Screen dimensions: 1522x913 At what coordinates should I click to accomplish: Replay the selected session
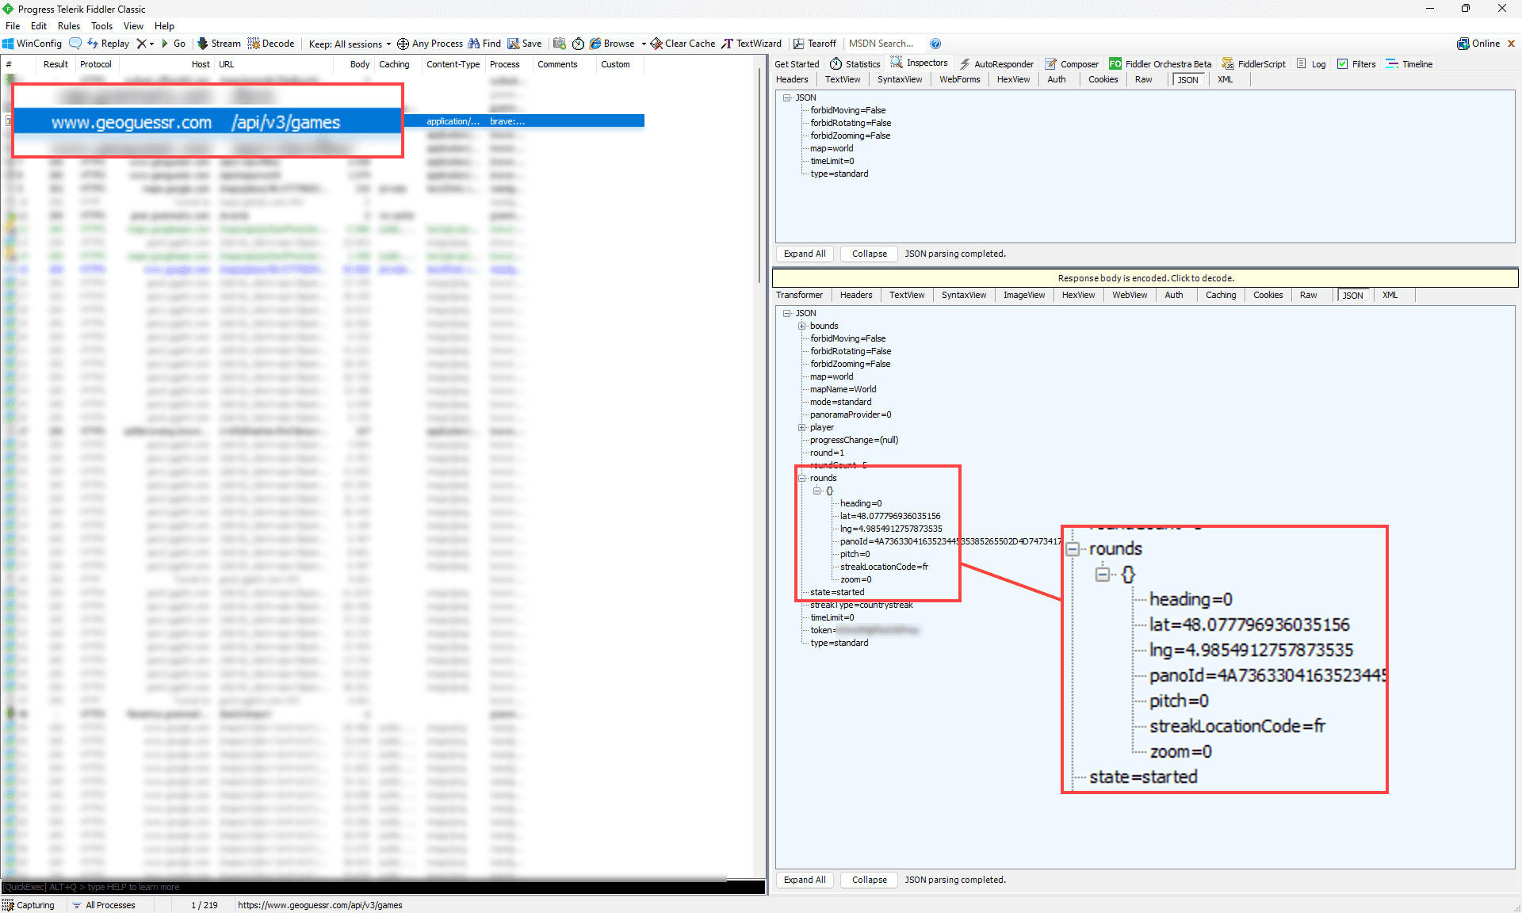tap(109, 44)
